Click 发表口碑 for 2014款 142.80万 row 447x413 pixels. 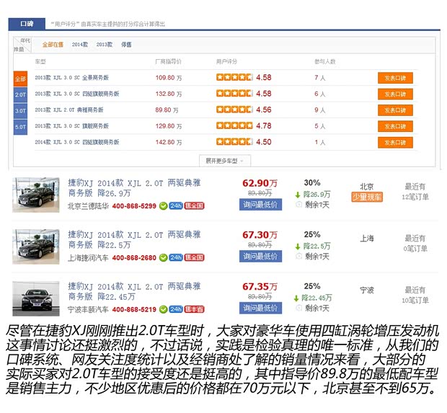(x=395, y=142)
